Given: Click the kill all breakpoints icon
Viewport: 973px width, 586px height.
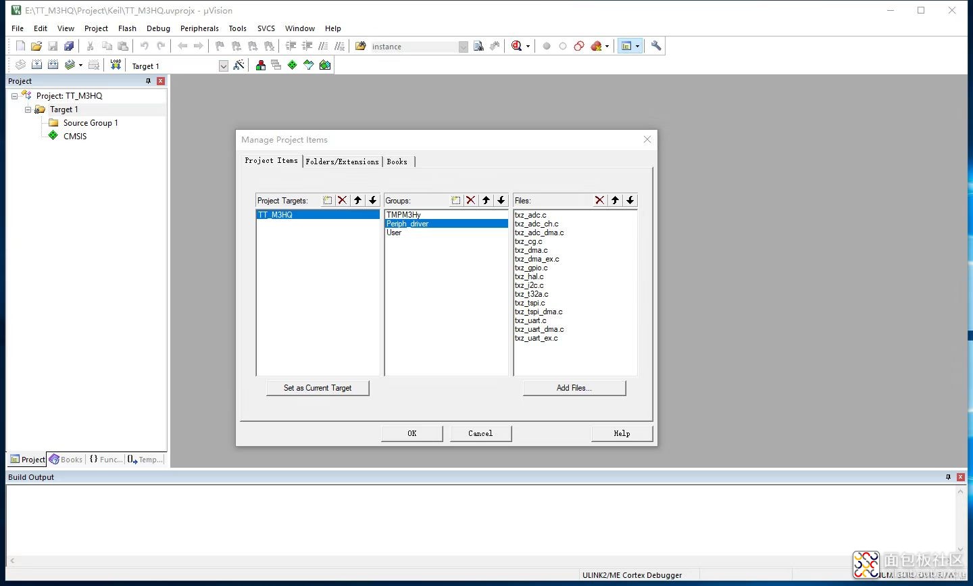Looking at the screenshot, I should click(x=596, y=46).
